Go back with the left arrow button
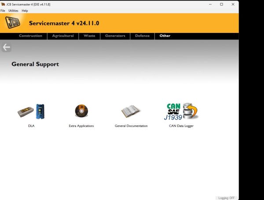 (7, 47)
